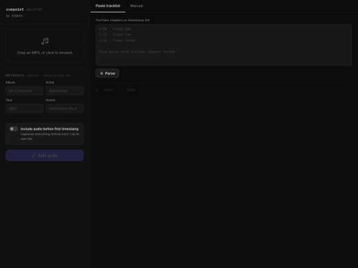
Task: Open the Manual tab
Action: [137, 6]
